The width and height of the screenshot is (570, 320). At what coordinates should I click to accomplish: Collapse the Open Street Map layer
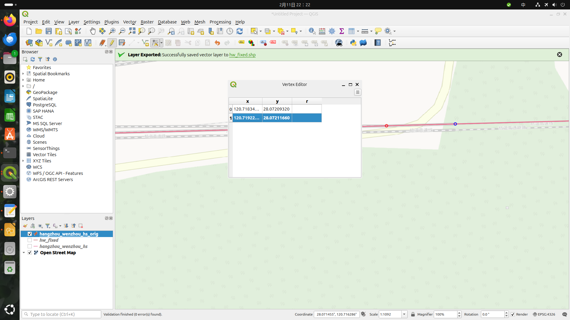coord(24,253)
